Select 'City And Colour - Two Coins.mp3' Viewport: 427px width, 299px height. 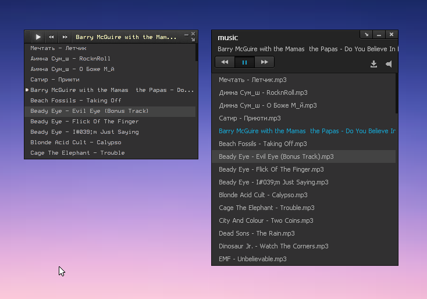[x=304, y=220]
